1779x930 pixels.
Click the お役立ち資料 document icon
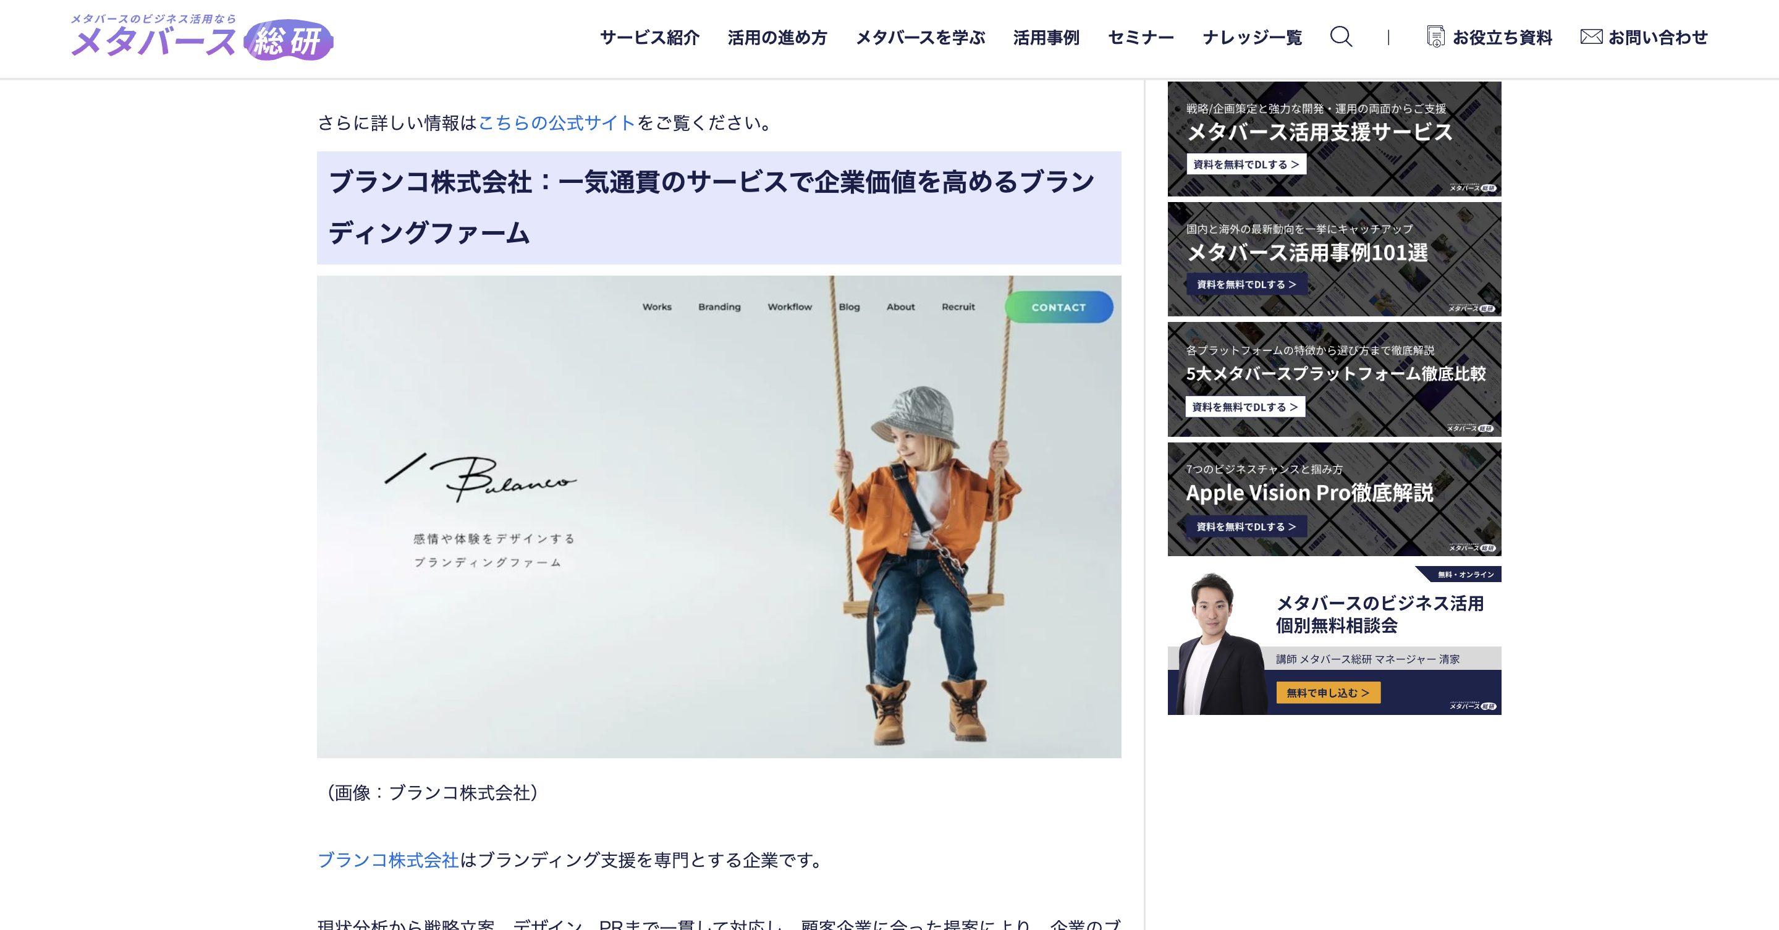(1435, 36)
